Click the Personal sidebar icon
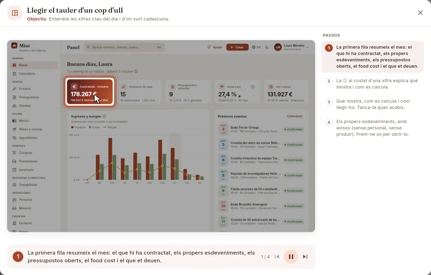431x275 pixels. (x=14, y=200)
